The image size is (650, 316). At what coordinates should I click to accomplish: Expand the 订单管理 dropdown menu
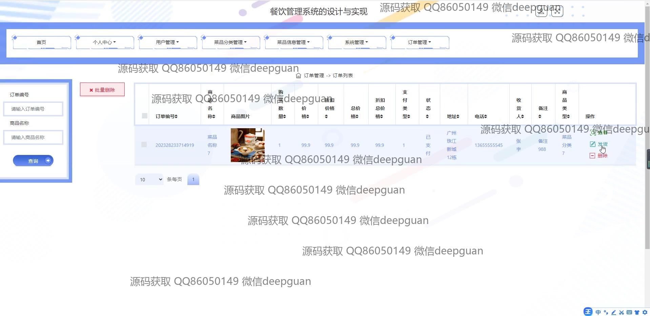[x=420, y=42]
